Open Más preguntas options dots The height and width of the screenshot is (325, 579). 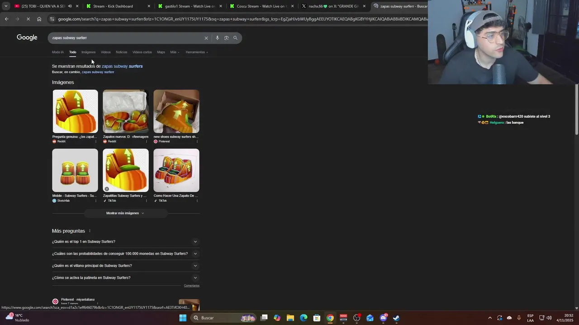coord(90,231)
